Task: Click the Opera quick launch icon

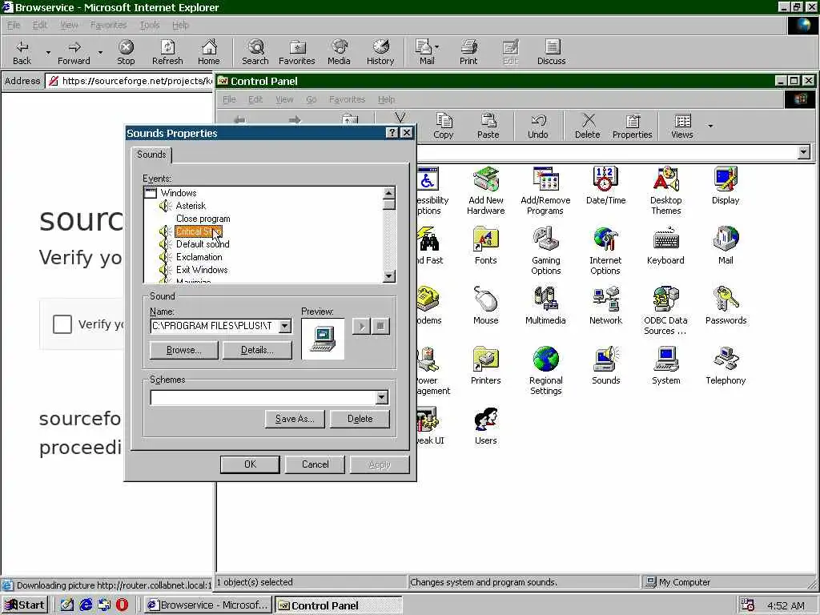Action: (122, 605)
